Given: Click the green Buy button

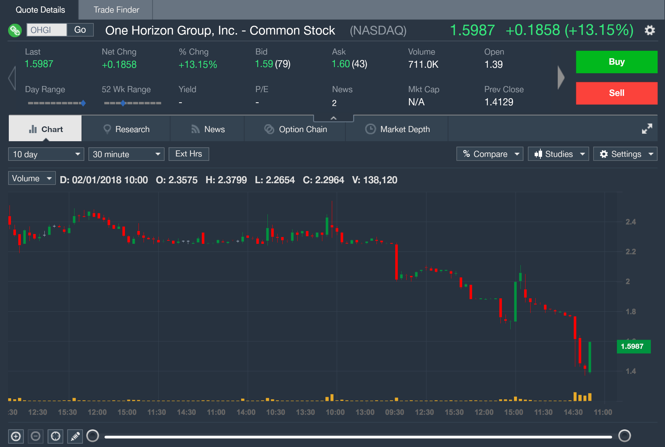Looking at the screenshot, I should click(x=617, y=62).
